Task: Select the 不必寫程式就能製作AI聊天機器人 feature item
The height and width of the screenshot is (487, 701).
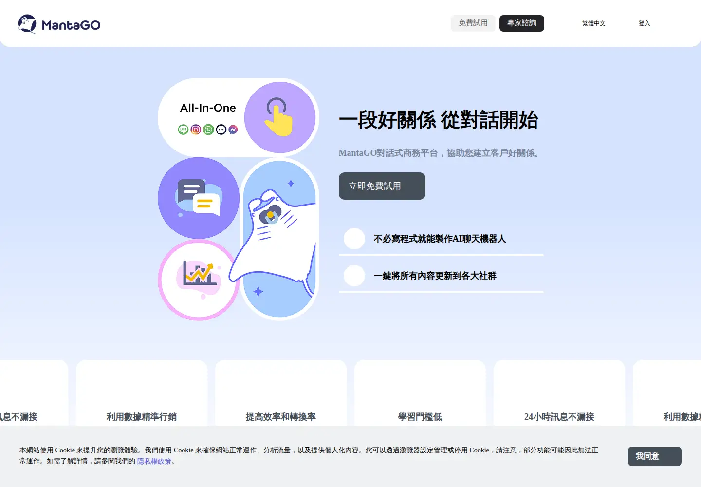Action: click(441, 239)
